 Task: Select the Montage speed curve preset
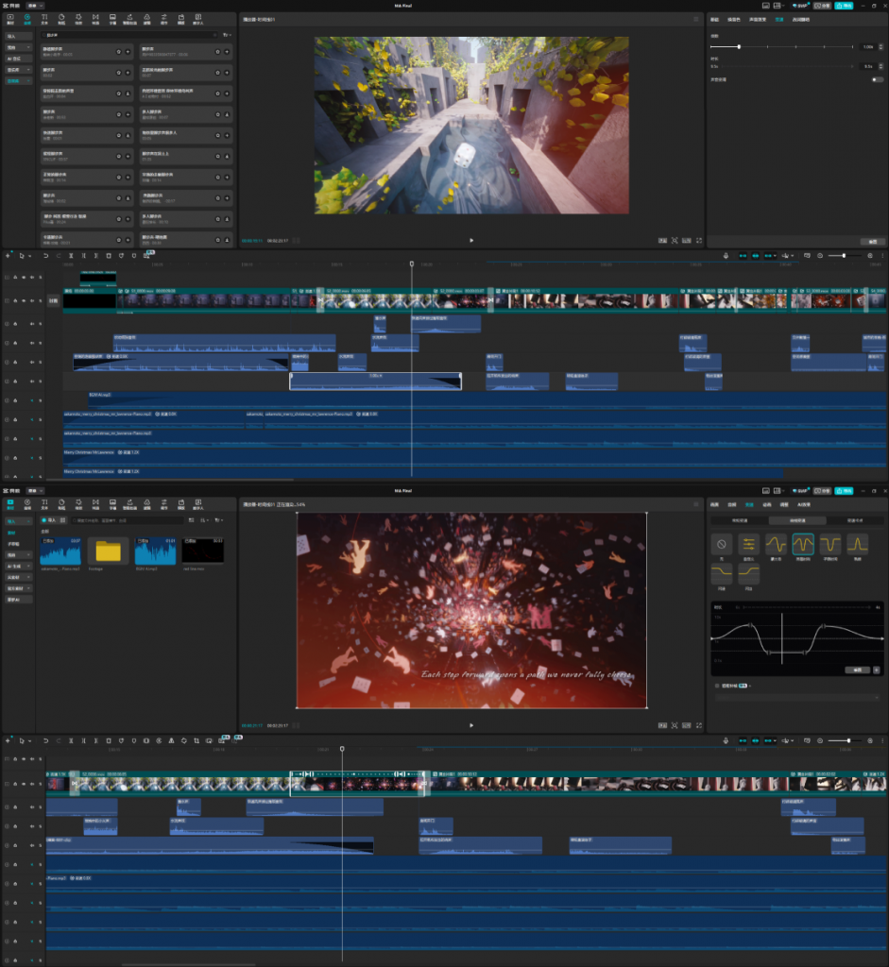coord(777,544)
